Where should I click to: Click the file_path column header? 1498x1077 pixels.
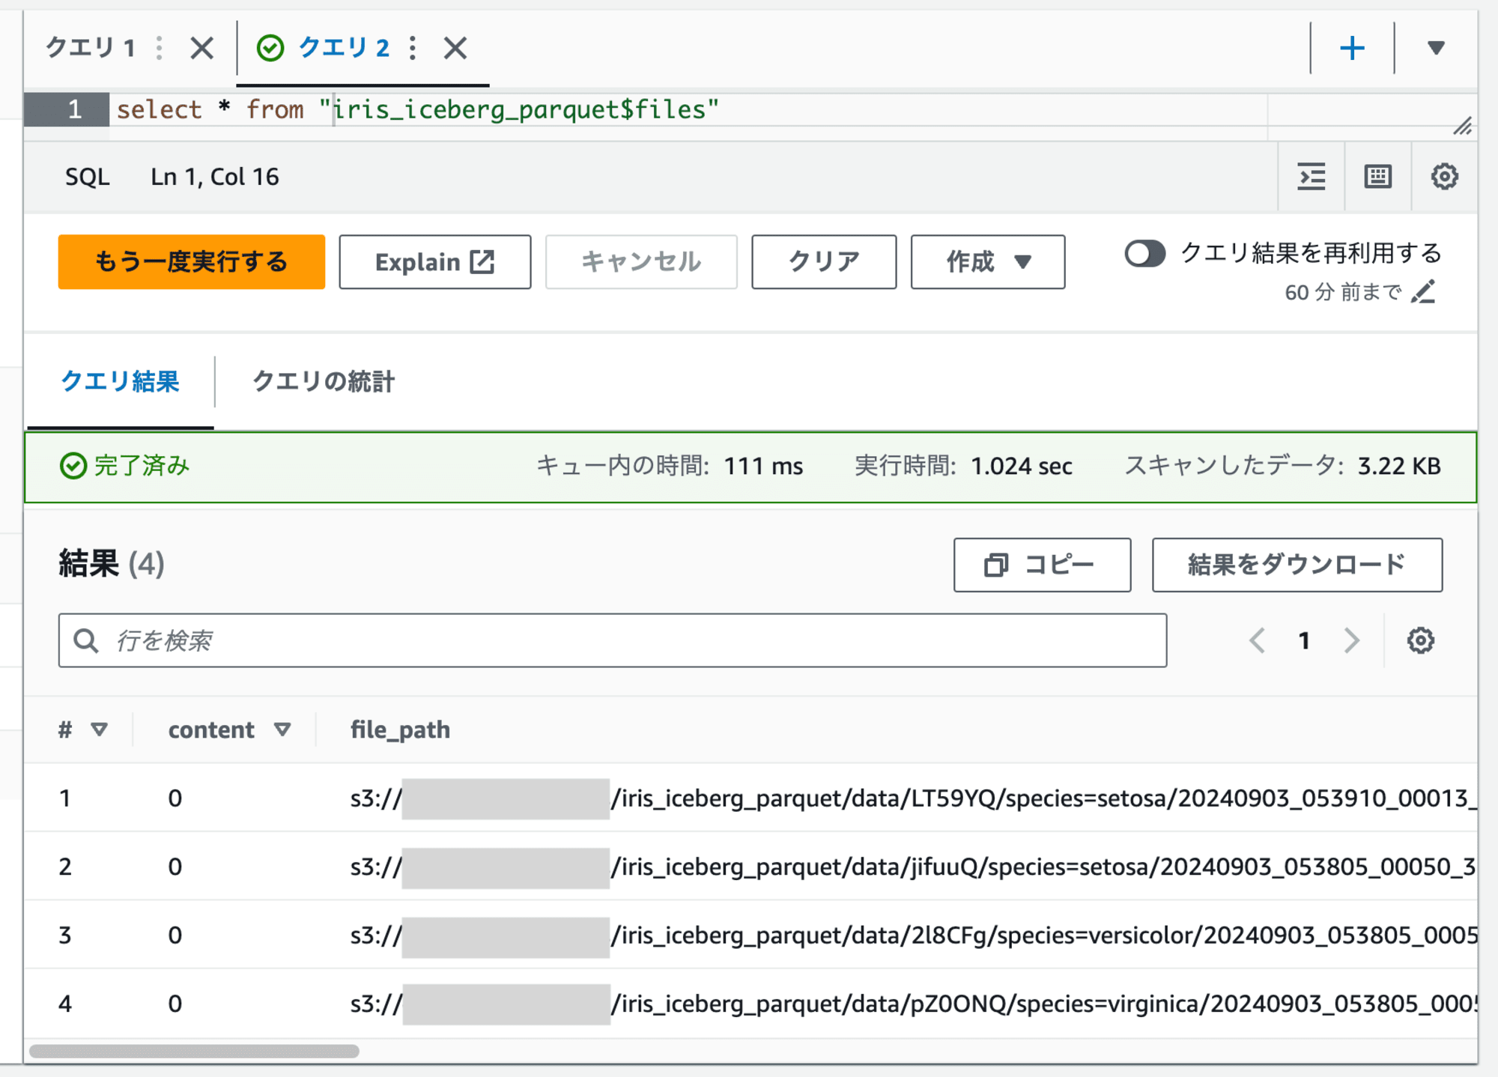[x=401, y=729]
